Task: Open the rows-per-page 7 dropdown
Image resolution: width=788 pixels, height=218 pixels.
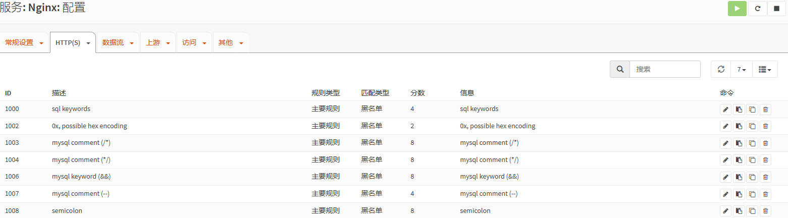Action: (x=741, y=69)
